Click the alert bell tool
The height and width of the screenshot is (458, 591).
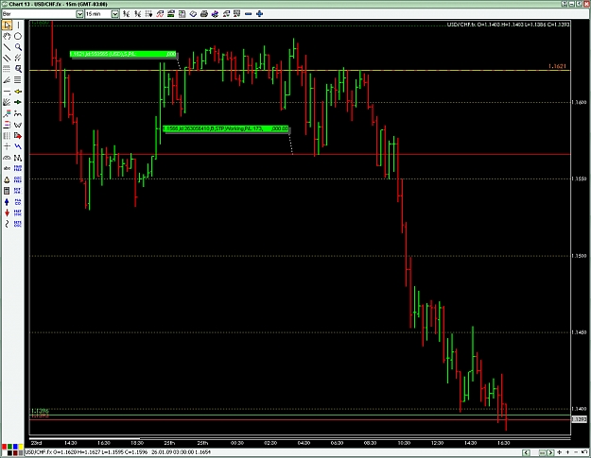click(x=8, y=179)
